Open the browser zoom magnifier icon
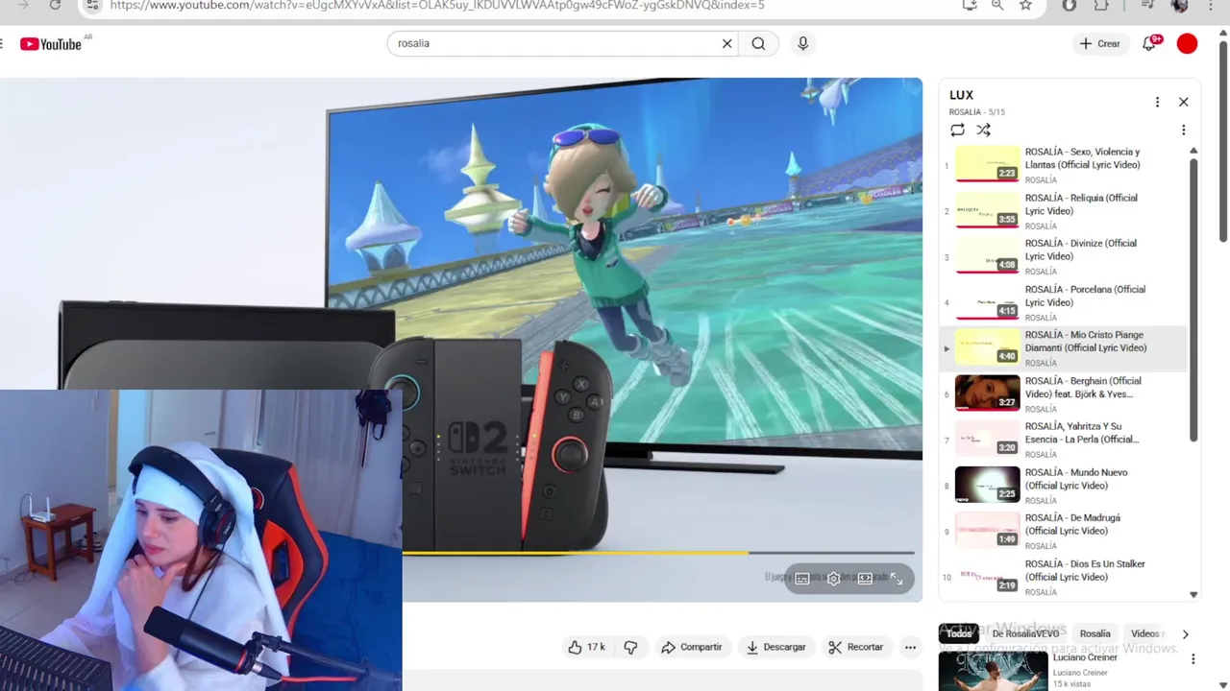Viewport: 1230px width, 691px height. [997, 5]
